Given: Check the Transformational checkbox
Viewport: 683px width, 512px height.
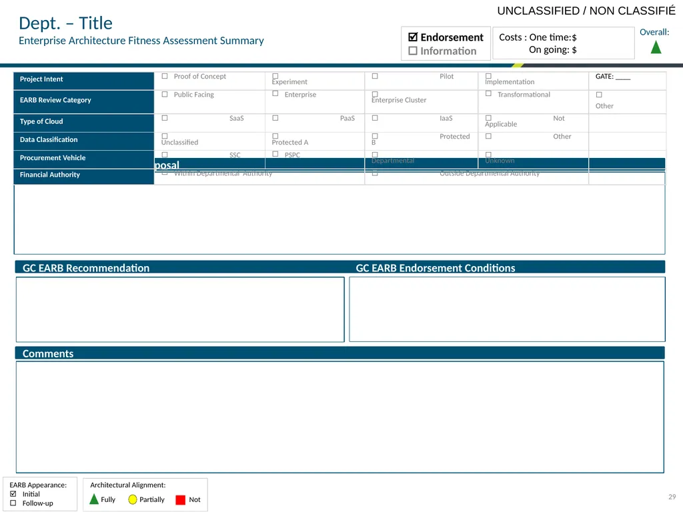Looking at the screenshot, I should (x=488, y=93).
